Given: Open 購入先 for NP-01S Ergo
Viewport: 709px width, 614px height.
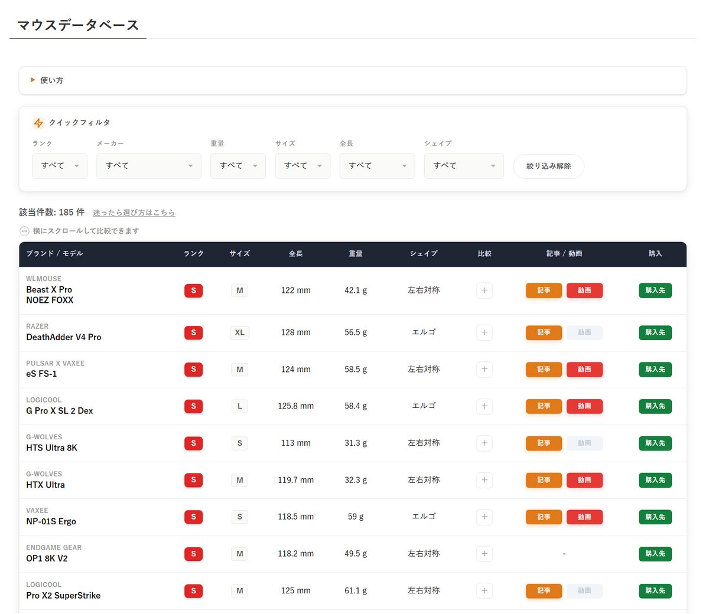Looking at the screenshot, I should coord(655,517).
